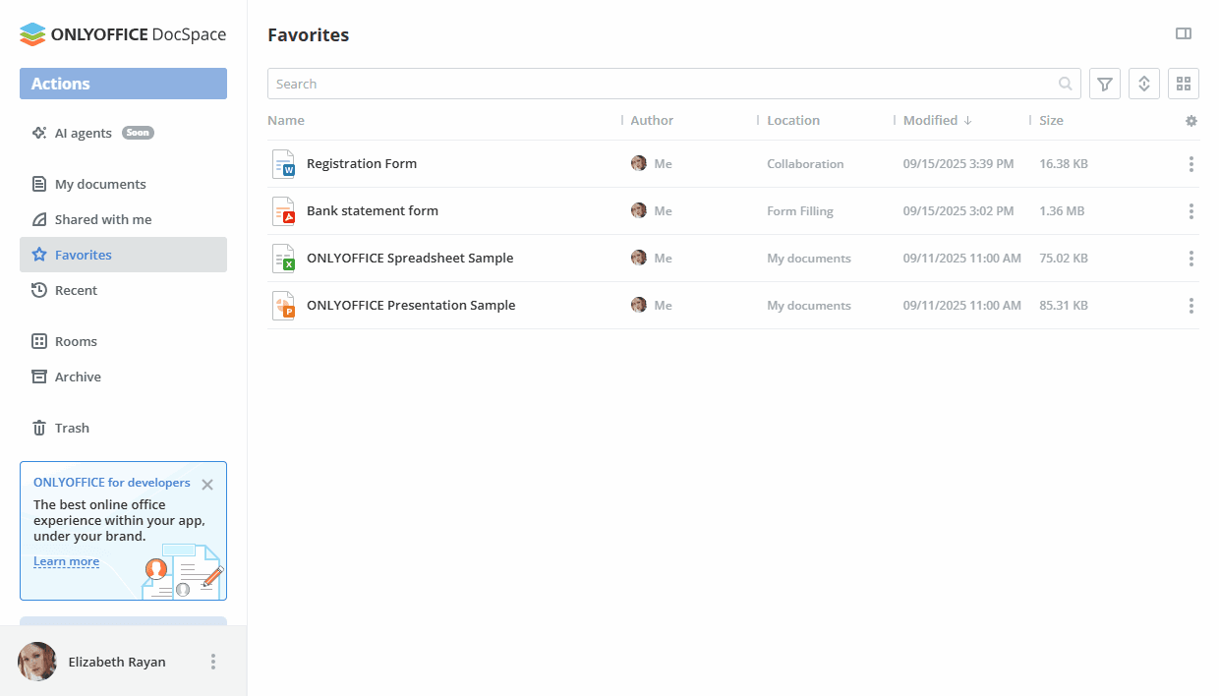The height and width of the screenshot is (696, 1219).
Task: Click the Archive icon in sidebar
Action: pos(41,377)
